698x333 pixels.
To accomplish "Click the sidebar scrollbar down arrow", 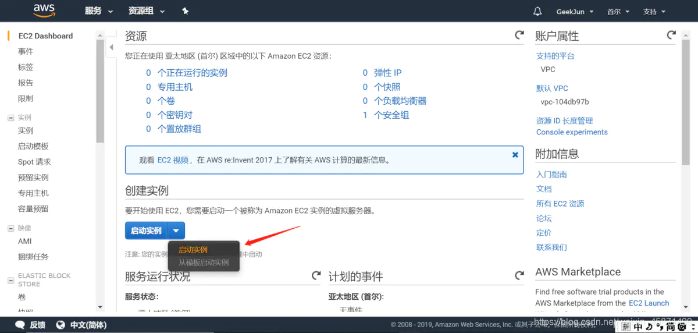I will tap(100, 307).
